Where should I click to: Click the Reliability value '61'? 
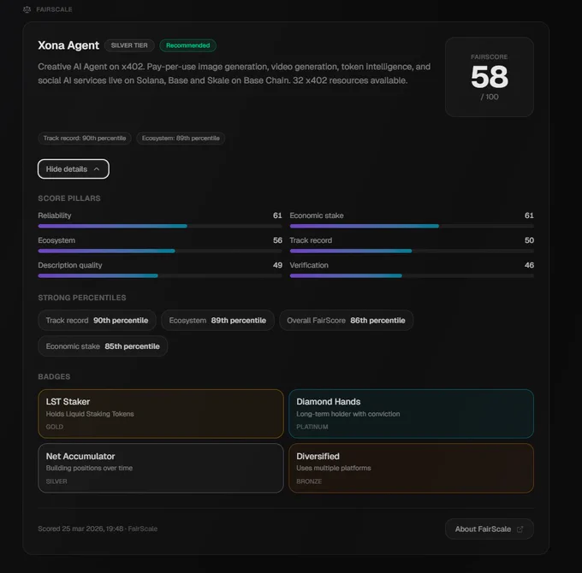pos(277,216)
